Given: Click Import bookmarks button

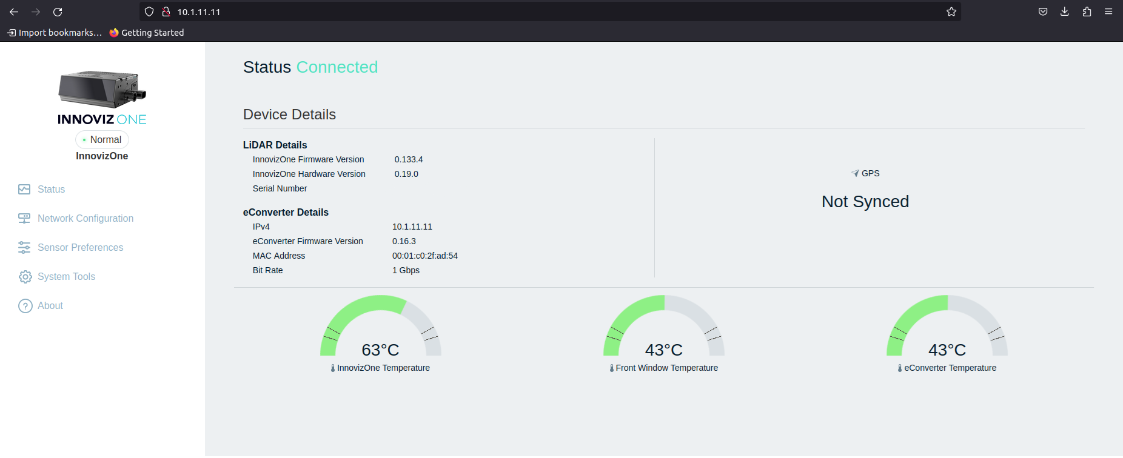Looking at the screenshot, I should pos(55,33).
